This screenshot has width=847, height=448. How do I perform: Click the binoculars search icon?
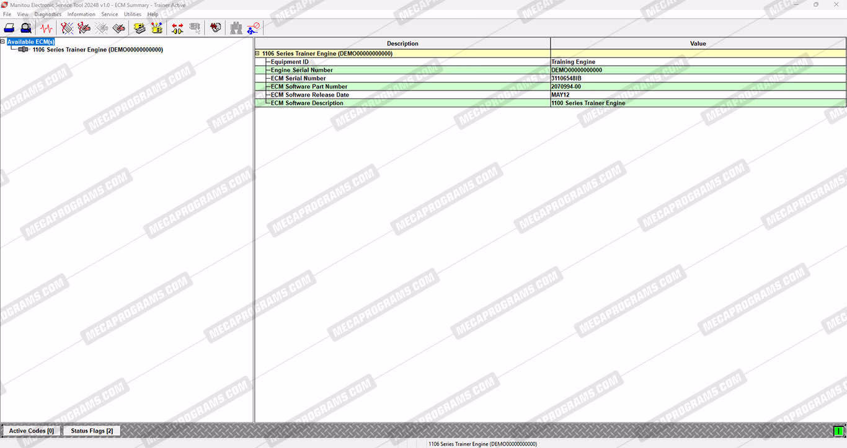click(x=236, y=28)
